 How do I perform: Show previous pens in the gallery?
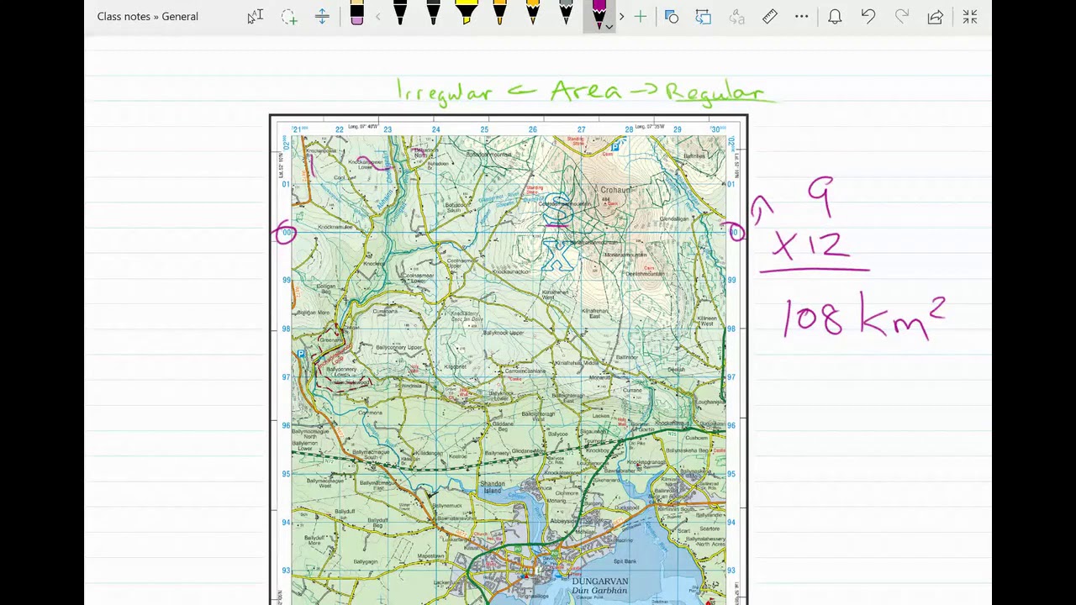378,17
